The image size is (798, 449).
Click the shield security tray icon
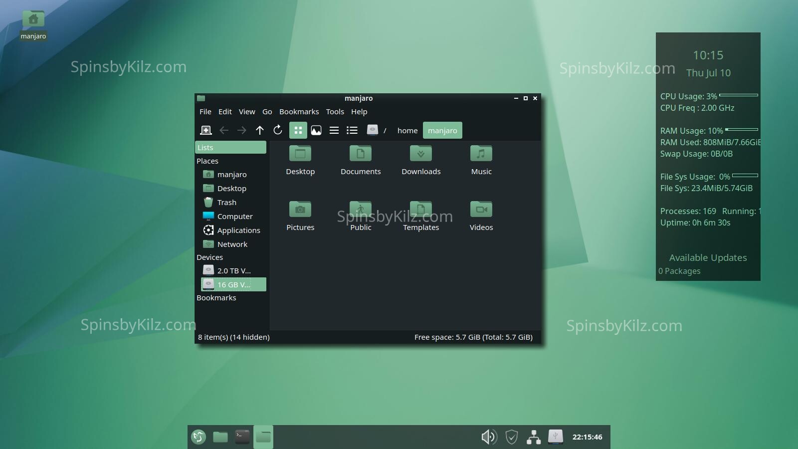point(512,437)
